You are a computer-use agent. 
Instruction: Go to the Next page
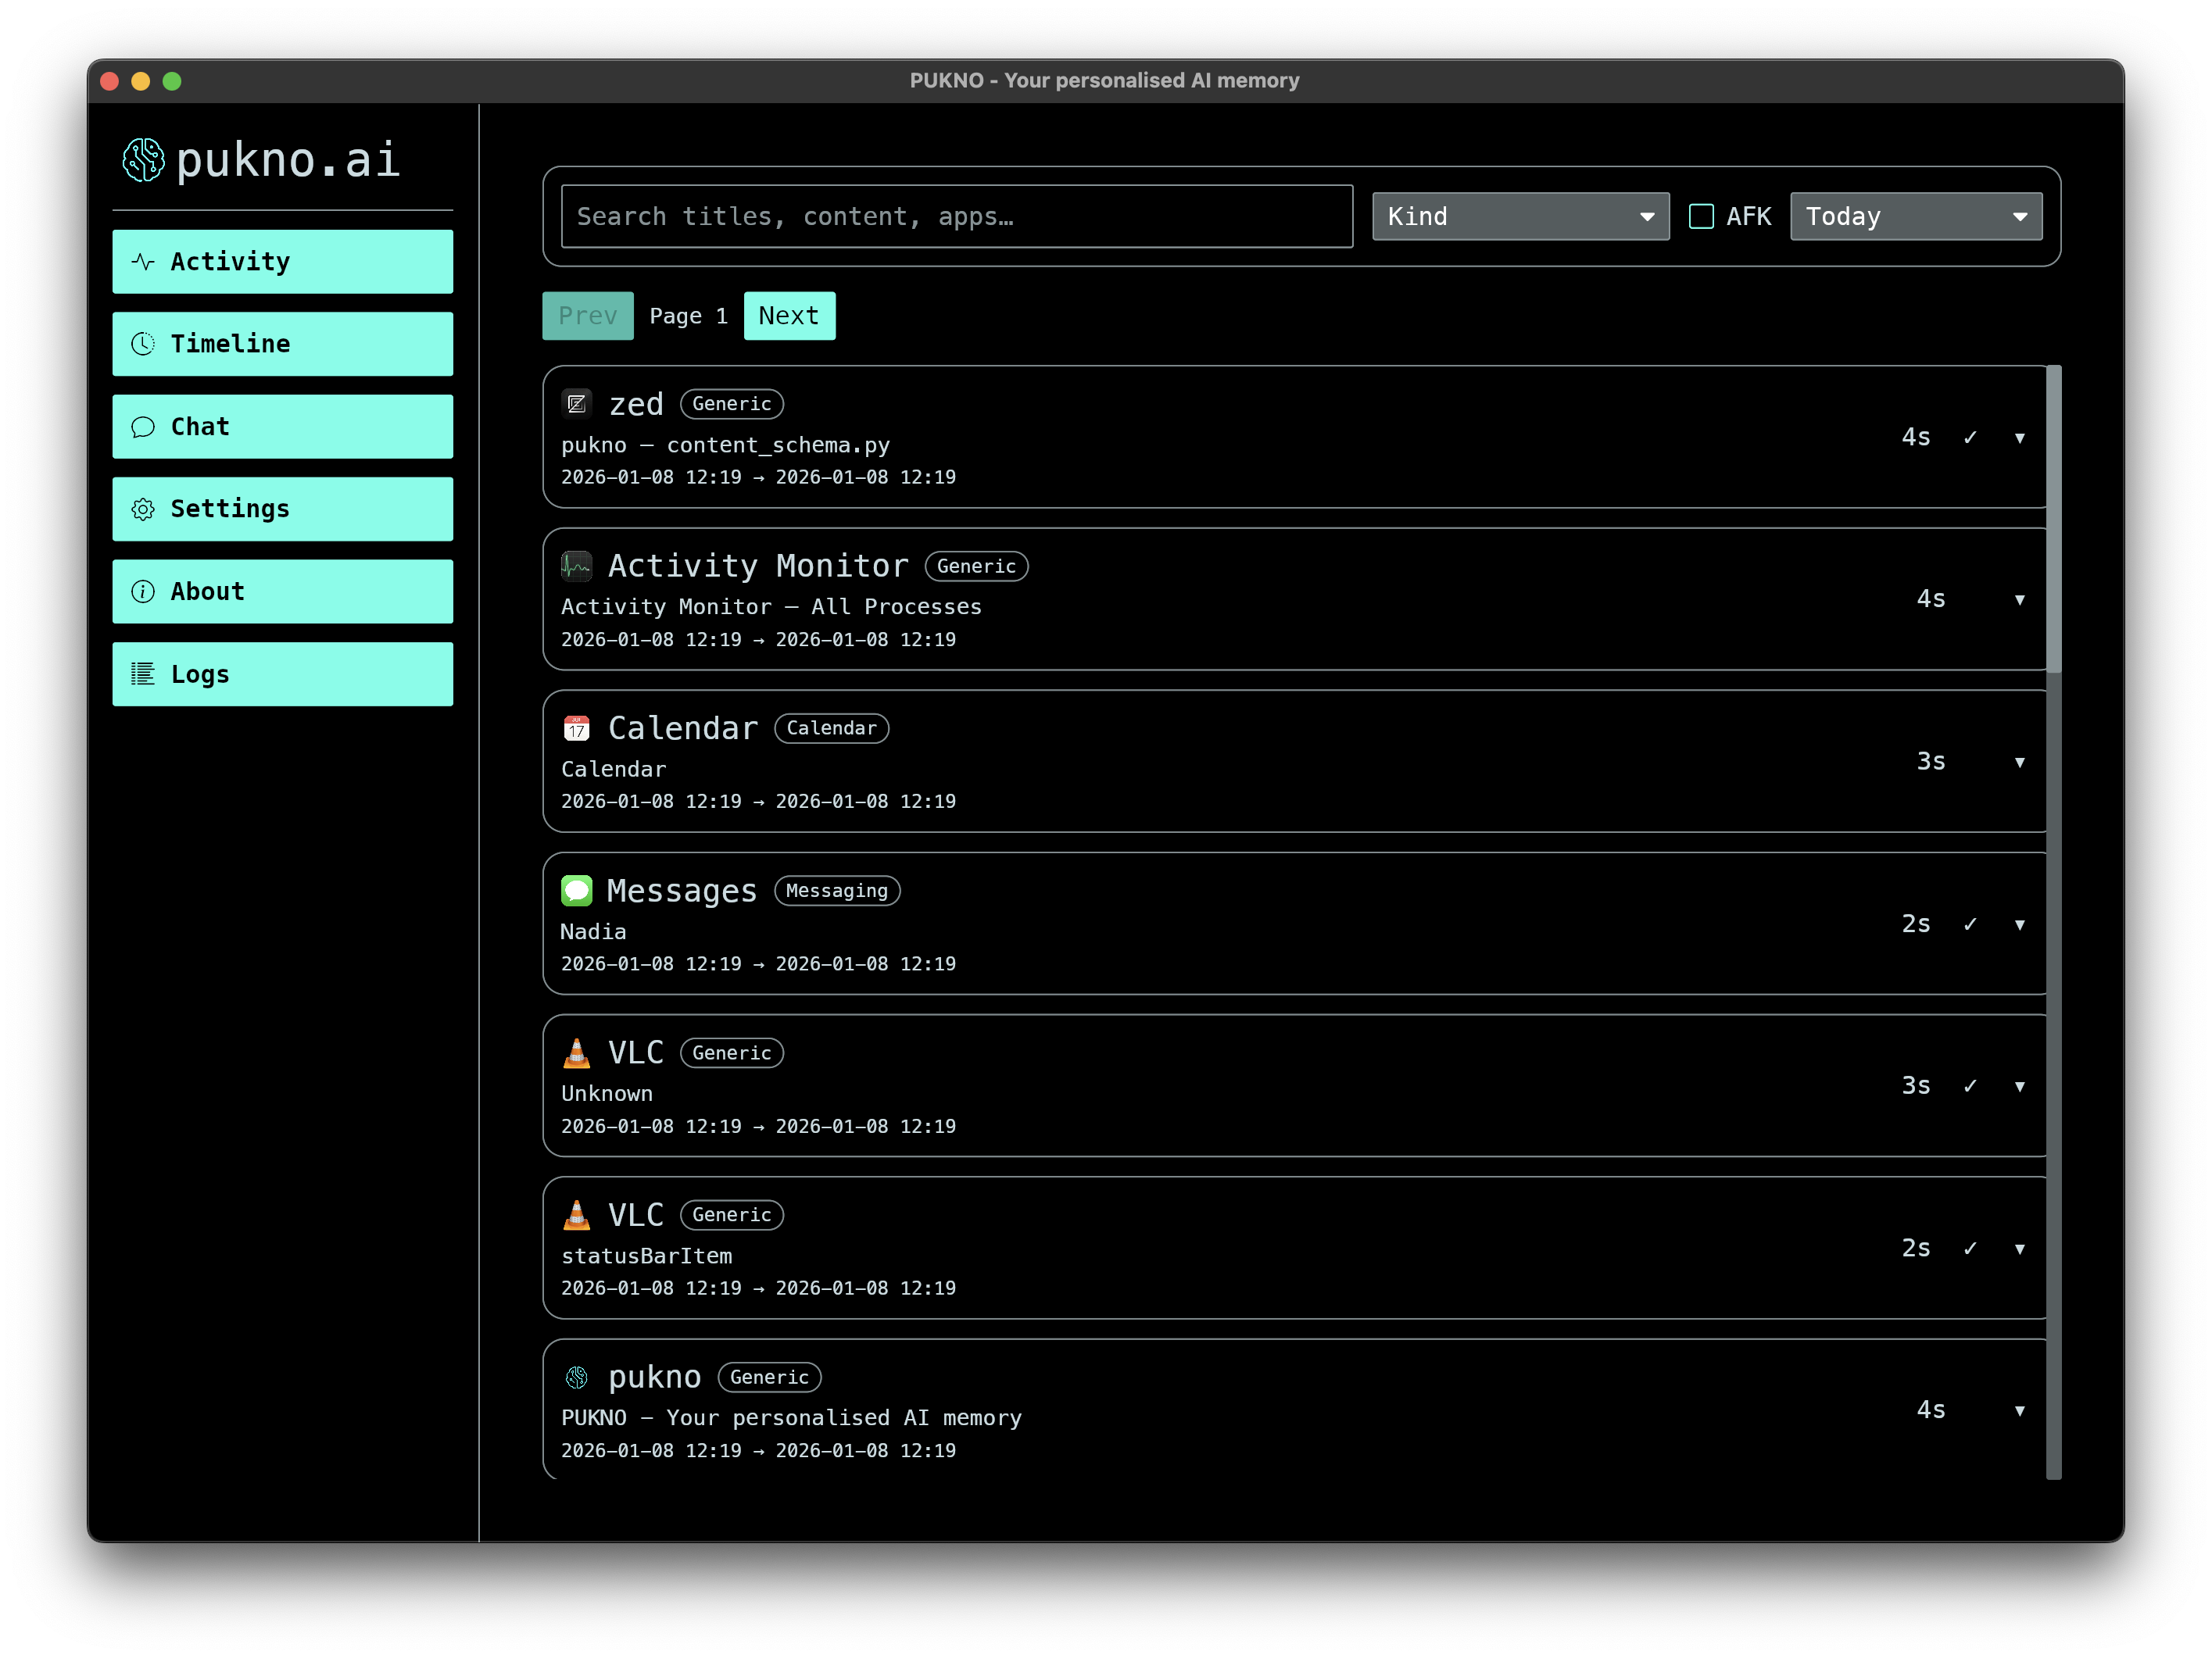click(x=788, y=316)
